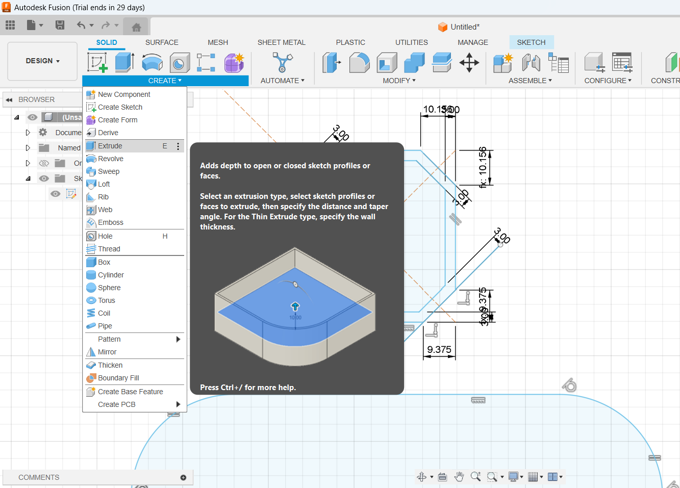
Task: Switch to the SHEET METAL tab
Action: [x=282, y=42]
